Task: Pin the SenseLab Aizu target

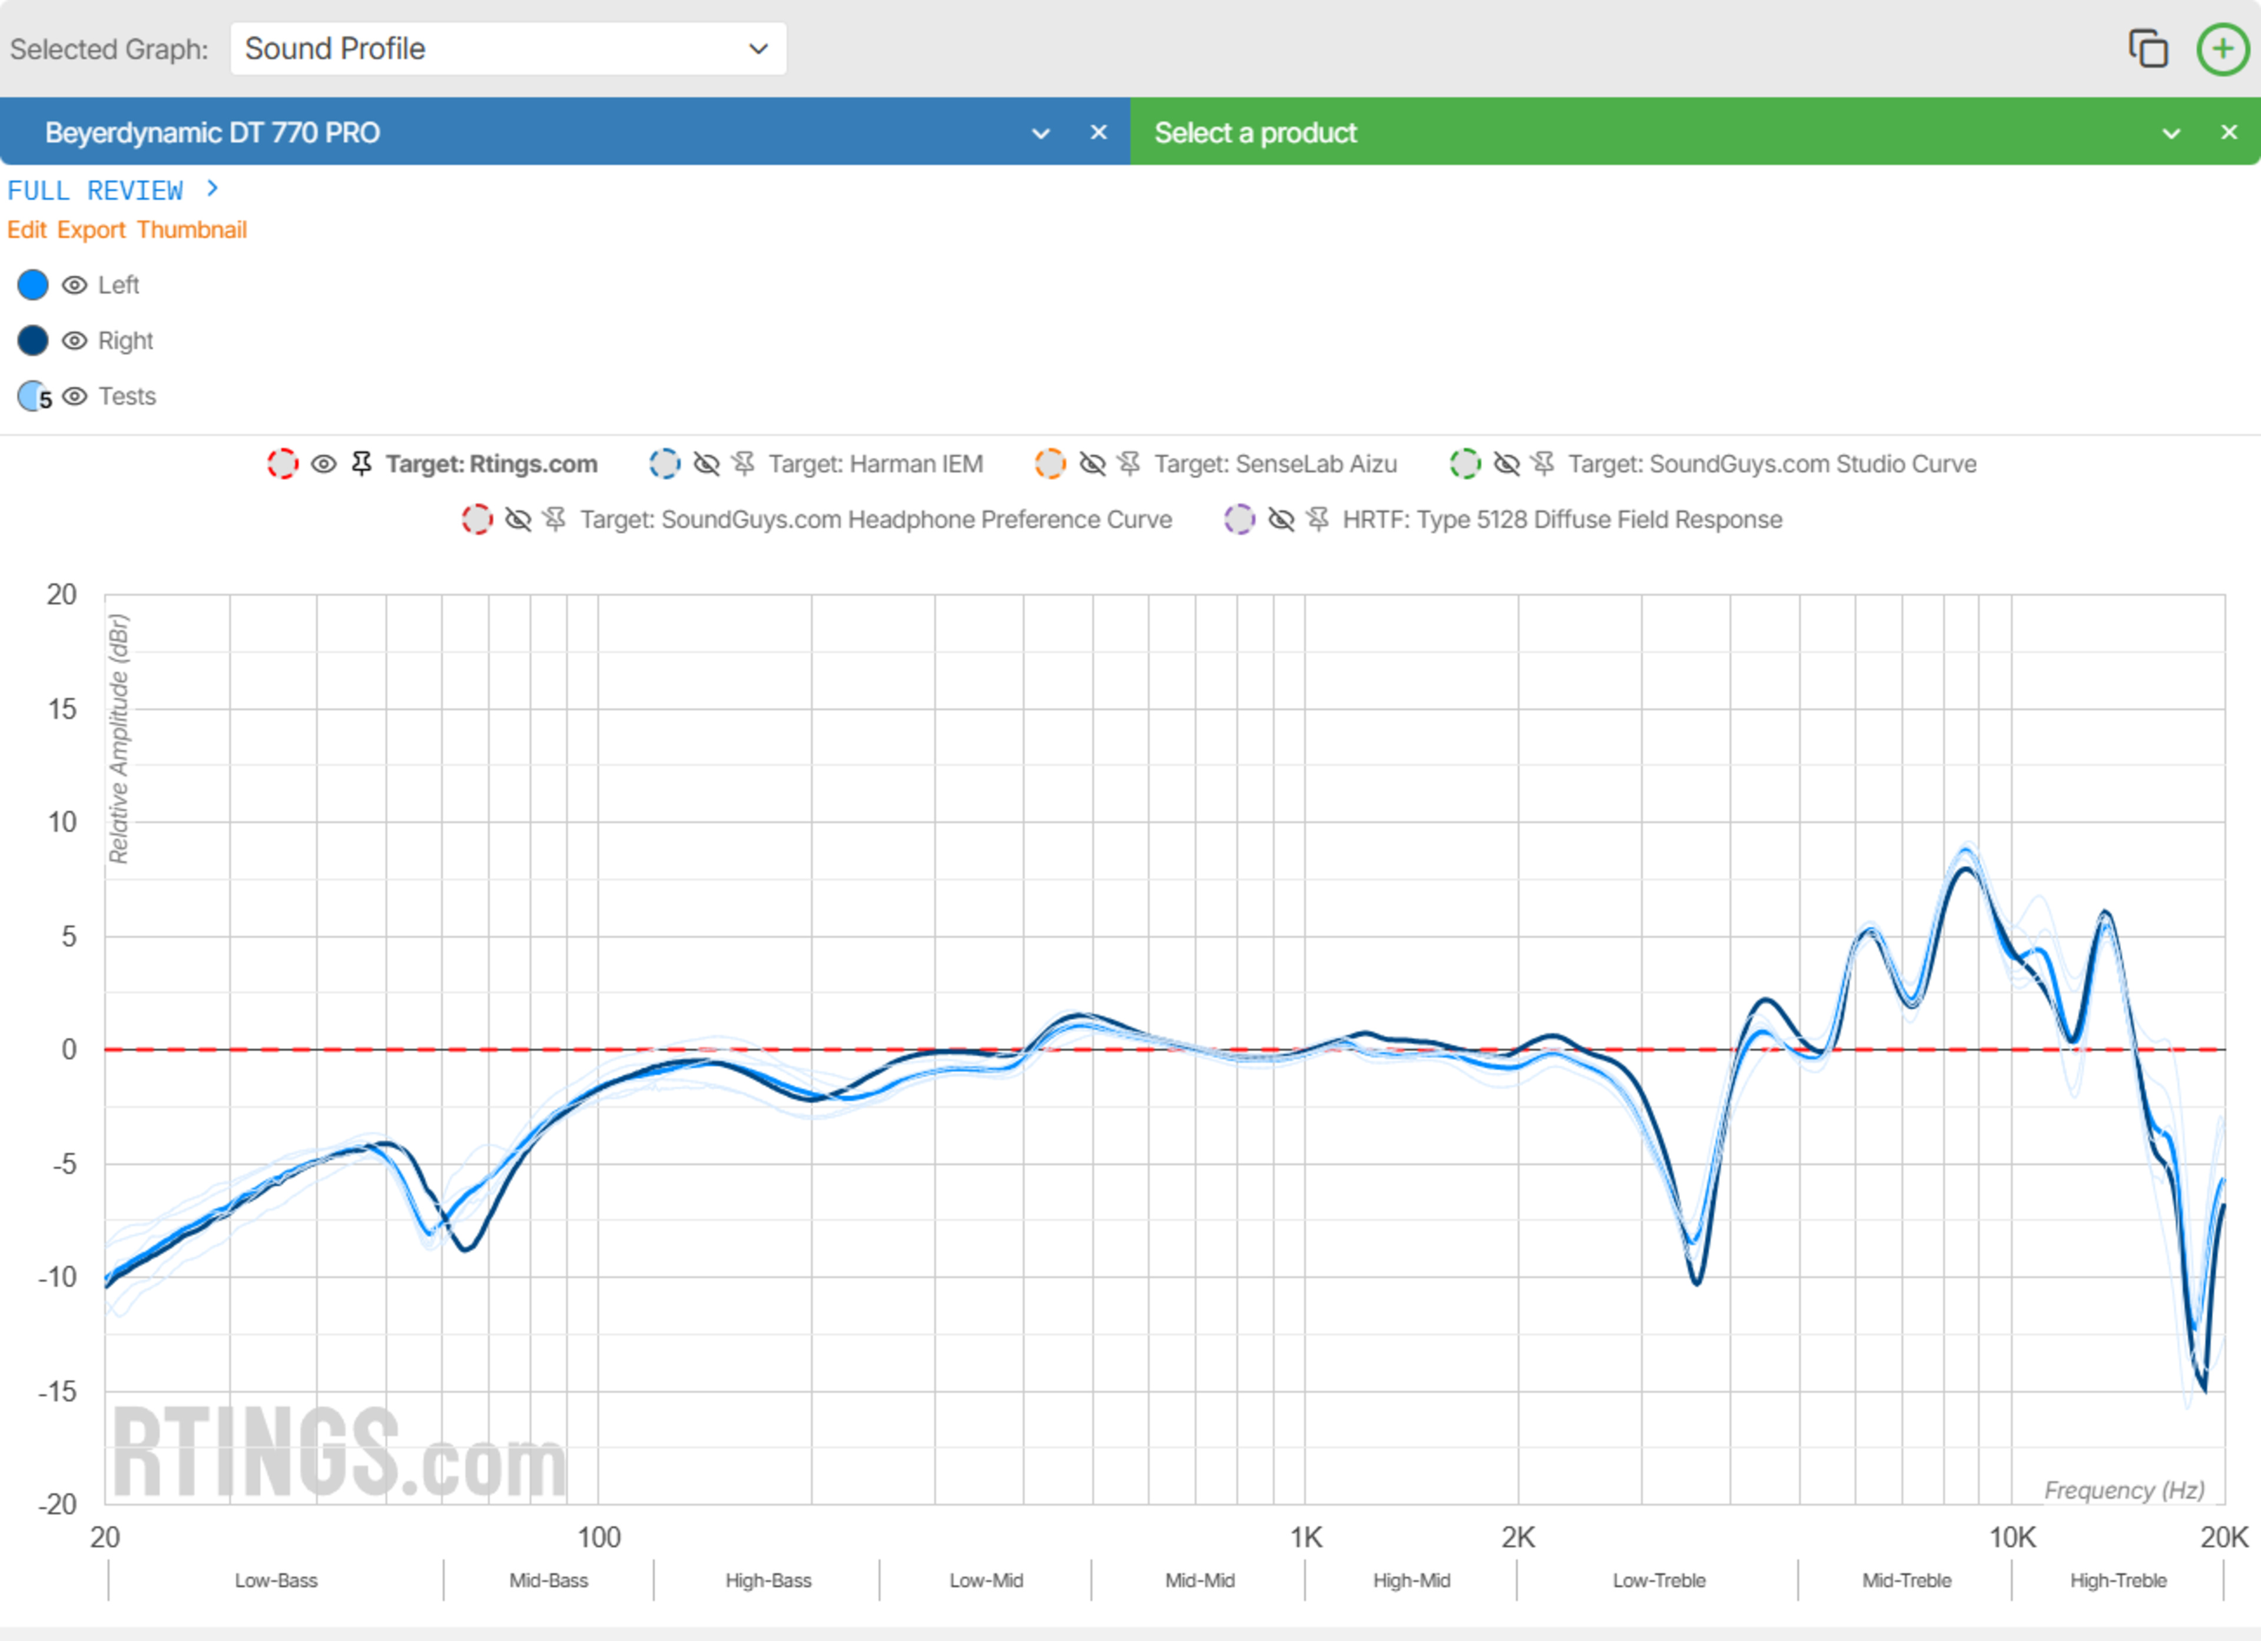Action: click(1129, 463)
